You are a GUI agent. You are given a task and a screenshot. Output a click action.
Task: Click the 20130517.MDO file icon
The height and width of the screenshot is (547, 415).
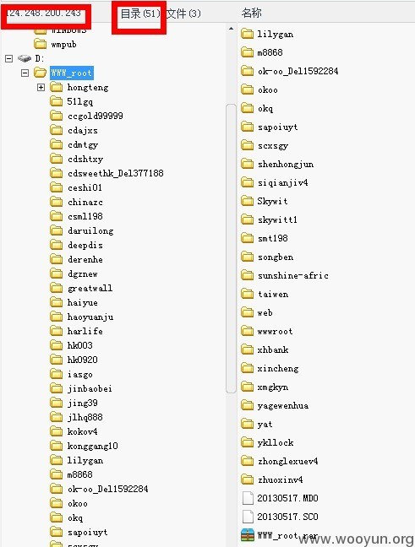point(248,498)
